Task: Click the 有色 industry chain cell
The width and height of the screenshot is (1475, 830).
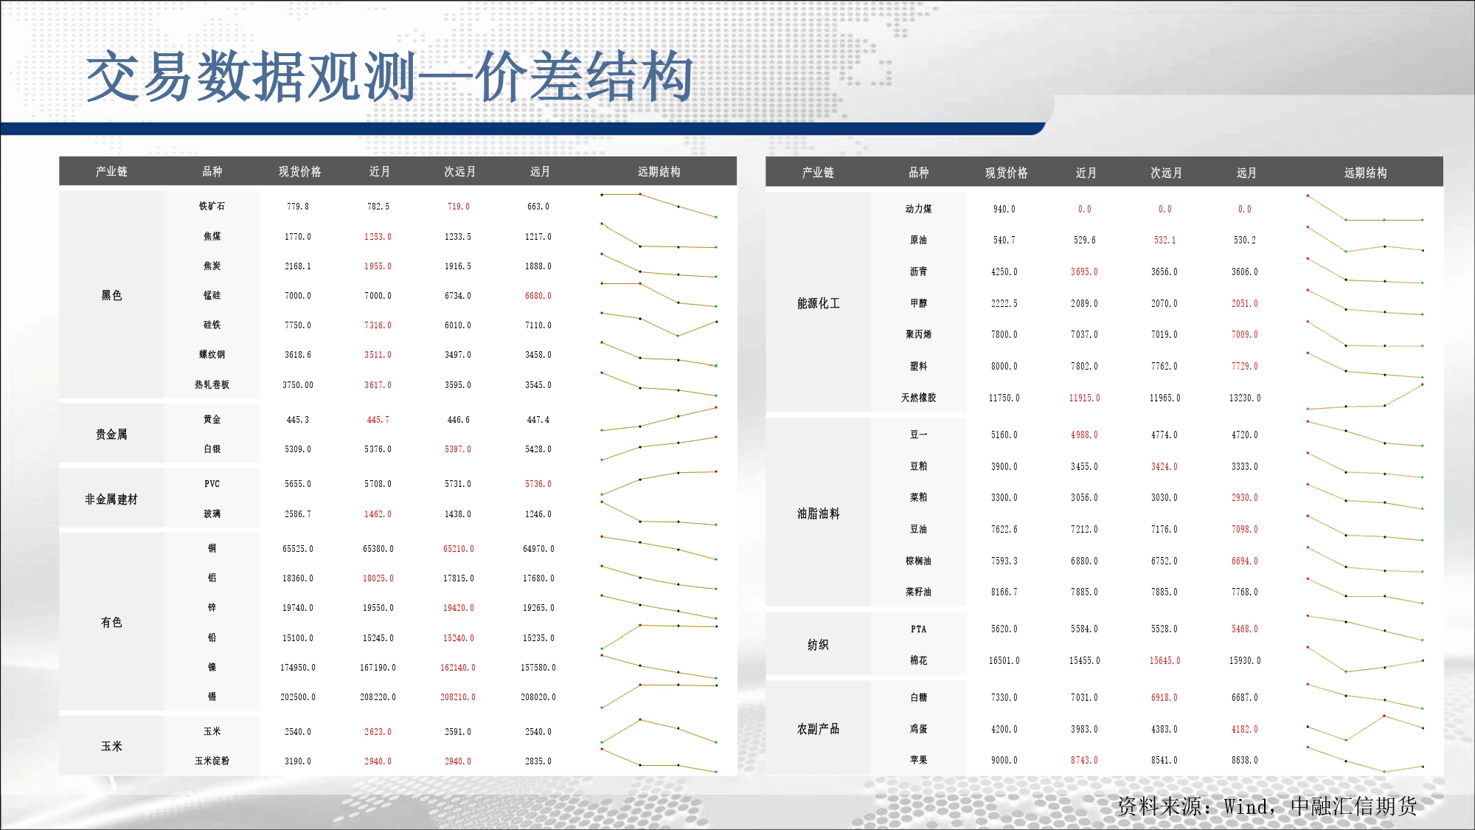Action: pyautogui.click(x=111, y=623)
